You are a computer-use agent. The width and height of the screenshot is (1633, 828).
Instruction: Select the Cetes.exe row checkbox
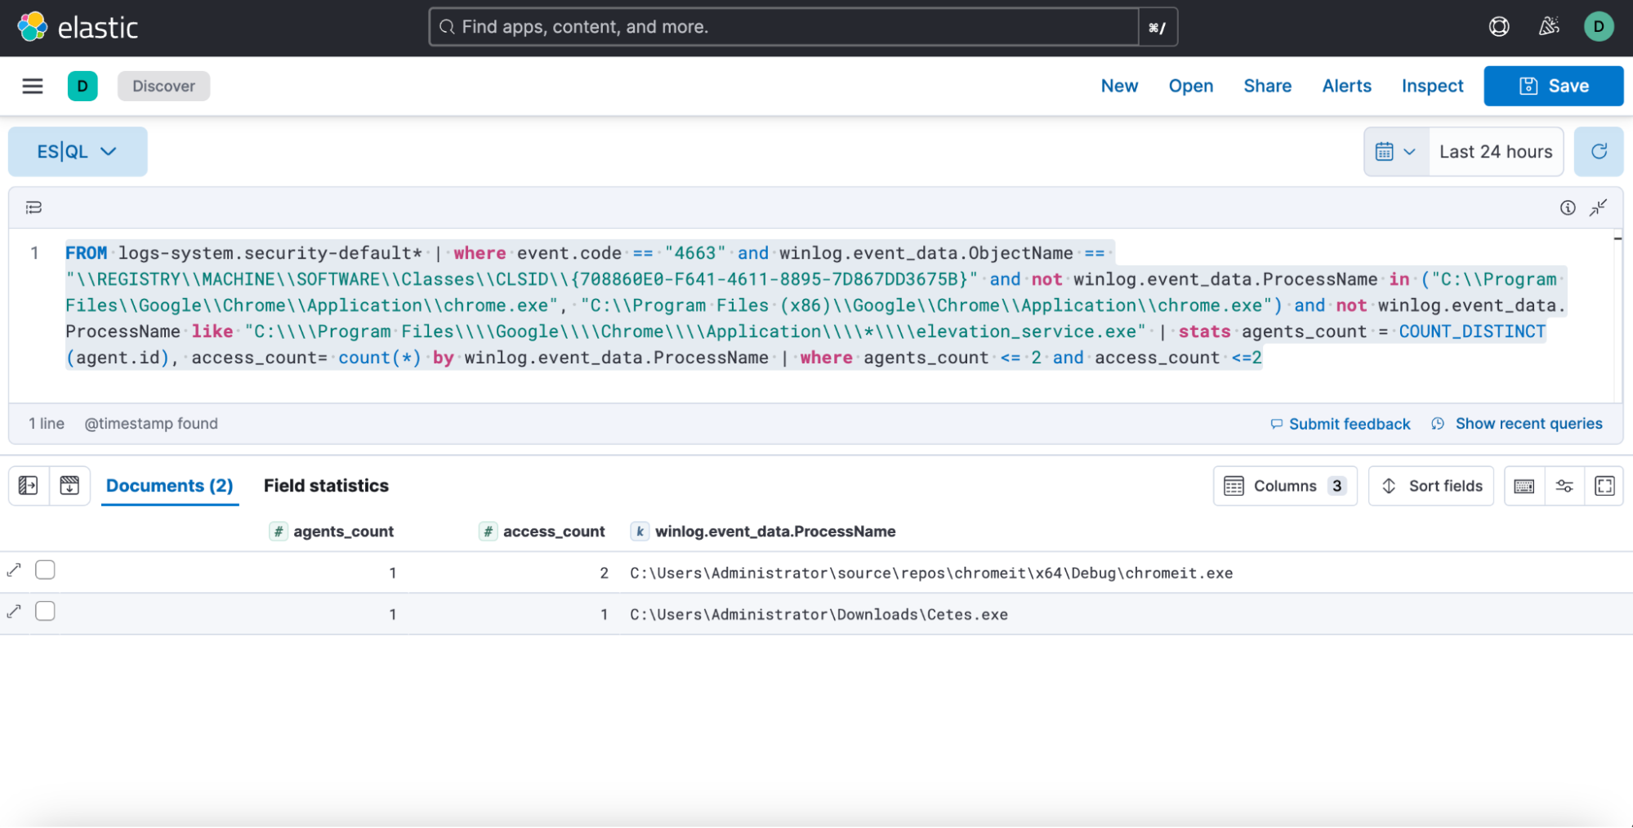[x=46, y=612]
